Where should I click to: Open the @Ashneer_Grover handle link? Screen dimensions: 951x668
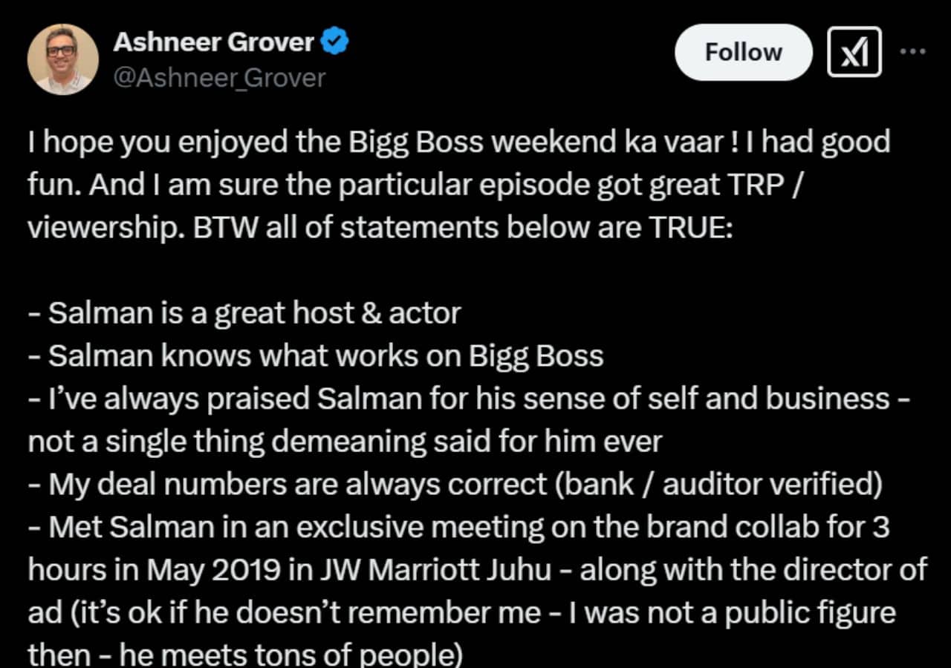pyautogui.click(x=219, y=77)
